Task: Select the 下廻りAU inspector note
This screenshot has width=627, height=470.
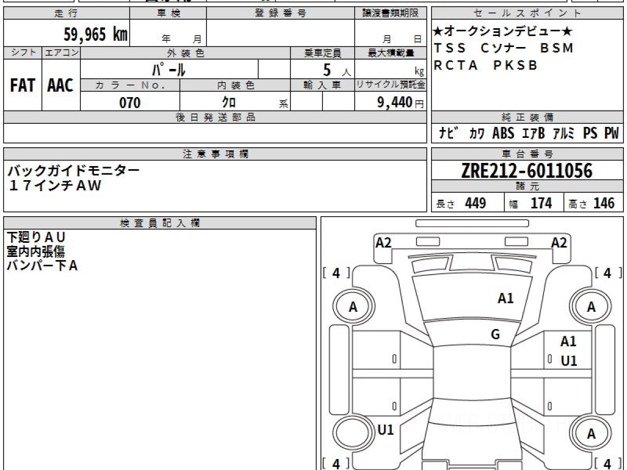Action: click(36, 238)
